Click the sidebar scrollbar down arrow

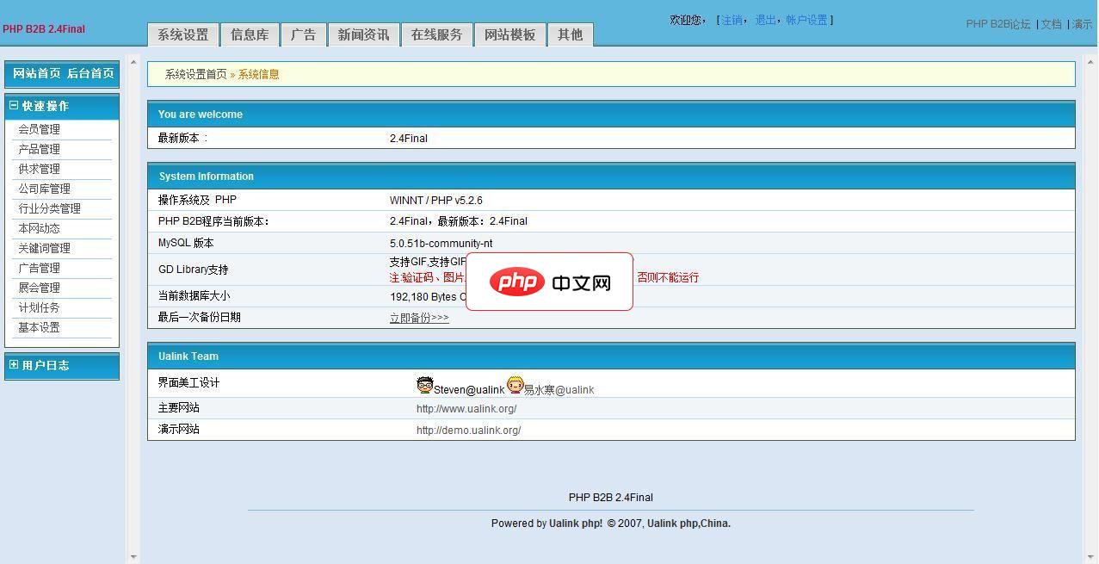click(133, 556)
